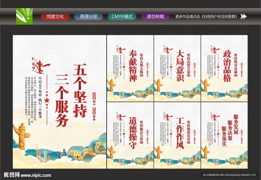
Task: Toggle the 党建文化 red tag
Action: click(x=55, y=16)
